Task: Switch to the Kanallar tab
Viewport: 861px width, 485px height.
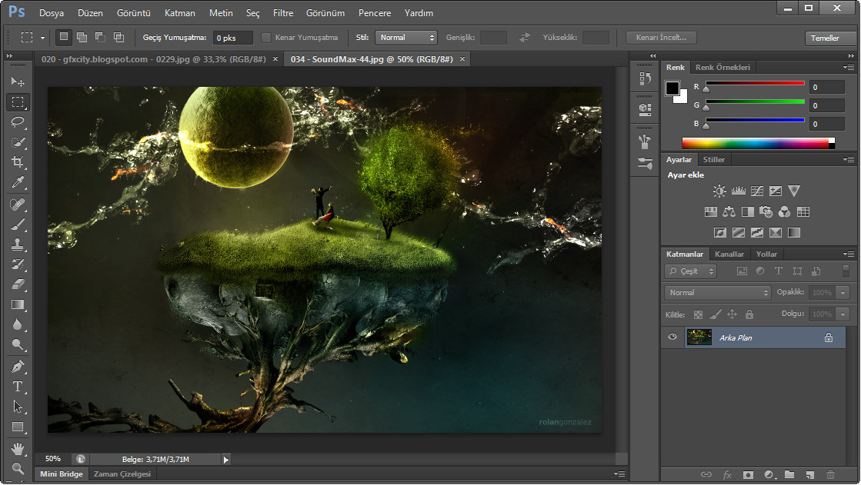Action: point(729,254)
